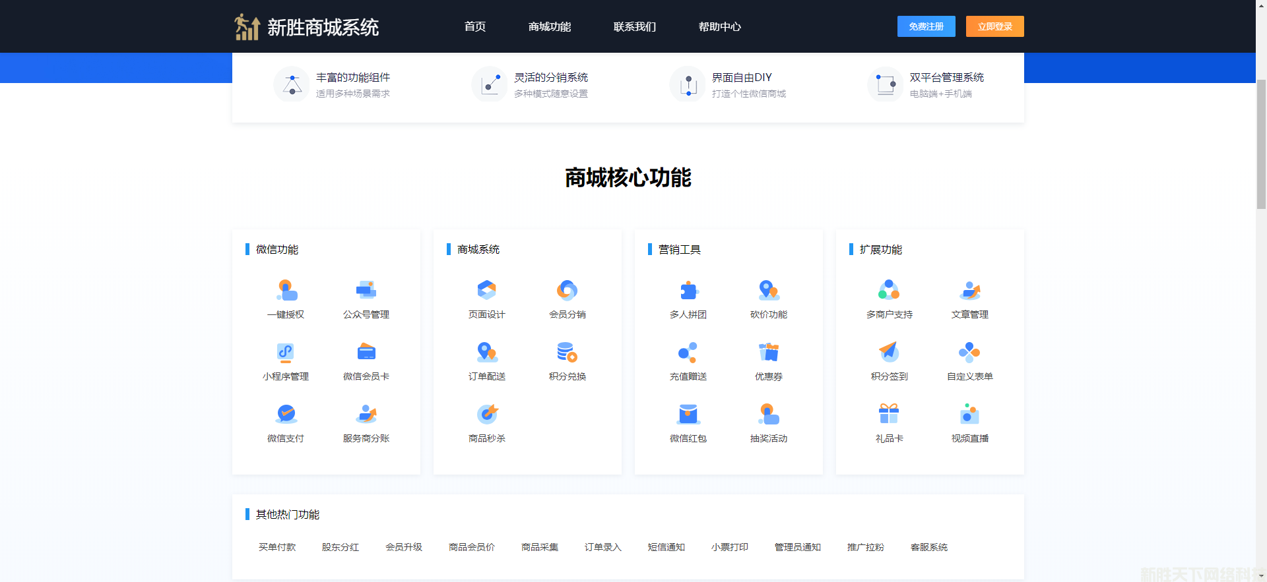Viewport: 1267px width, 582px height.
Task: Click the 免费注册 button
Action: pos(926,26)
